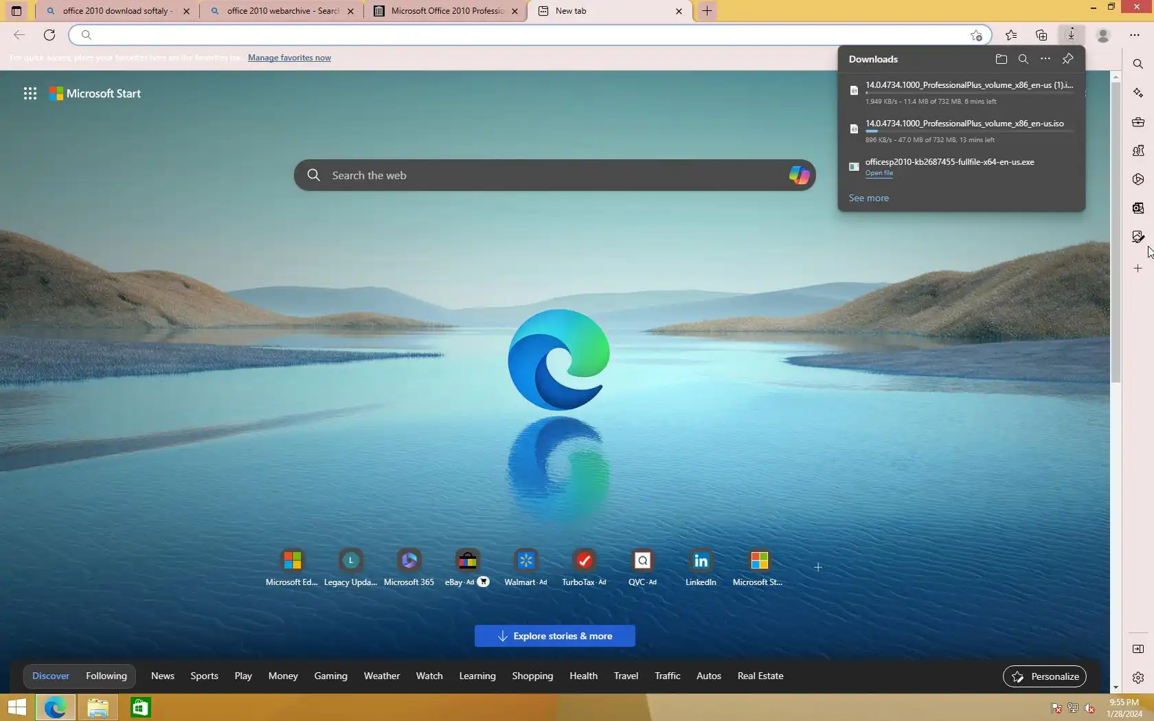Open the Weather category

tap(382, 676)
